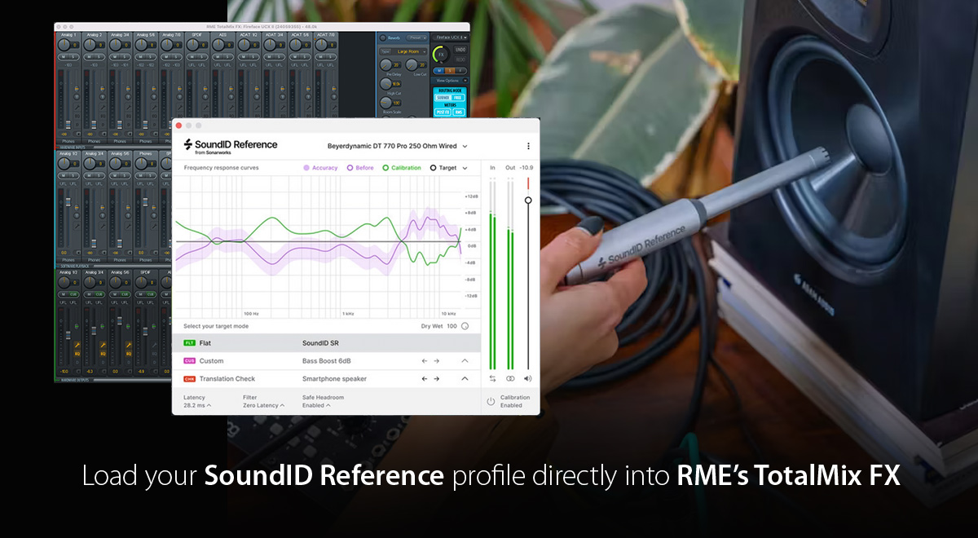Click the mono overlapping circles icon
This screenshot has width=978, height=538.
(x=510, y=378)
